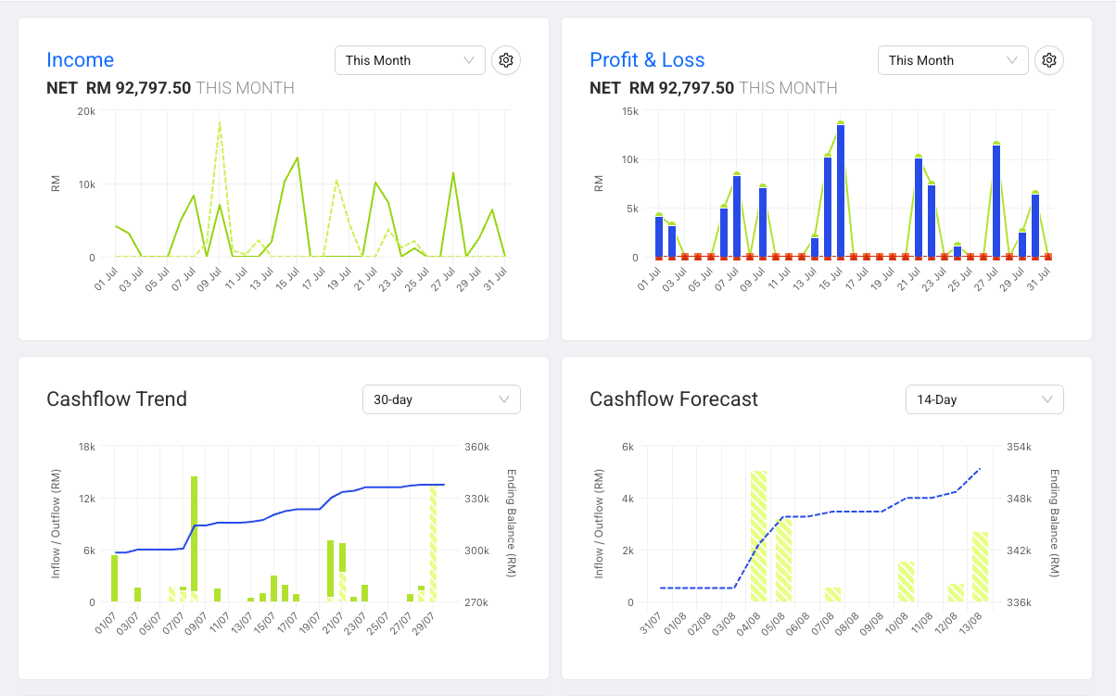Click the dashed income peak near 09 Jul
The width and height of the screenshot is (1116, 696).
[220, 121]
